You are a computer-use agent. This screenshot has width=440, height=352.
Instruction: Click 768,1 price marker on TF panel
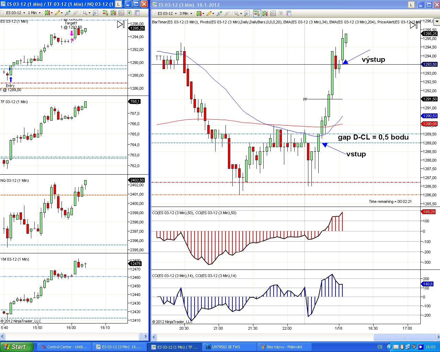click(x=135, y=101)
